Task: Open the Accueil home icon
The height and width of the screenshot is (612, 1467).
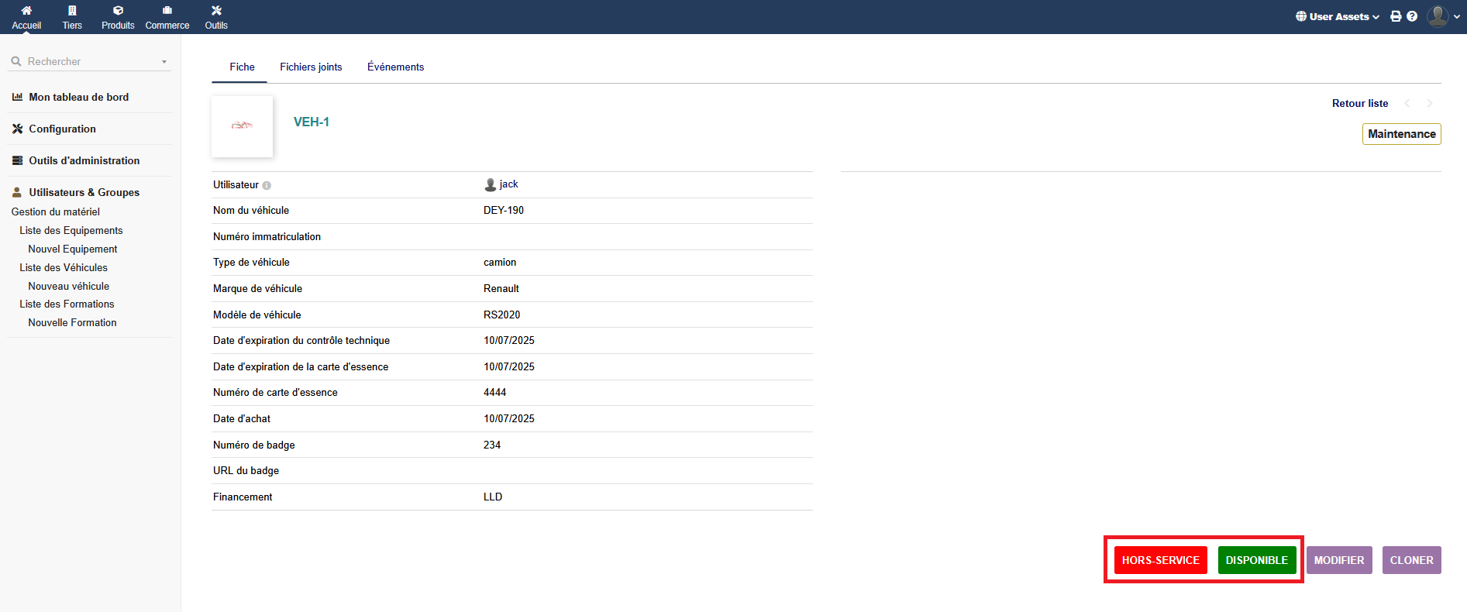Action: pyautogui.click(x=26, y=11)
